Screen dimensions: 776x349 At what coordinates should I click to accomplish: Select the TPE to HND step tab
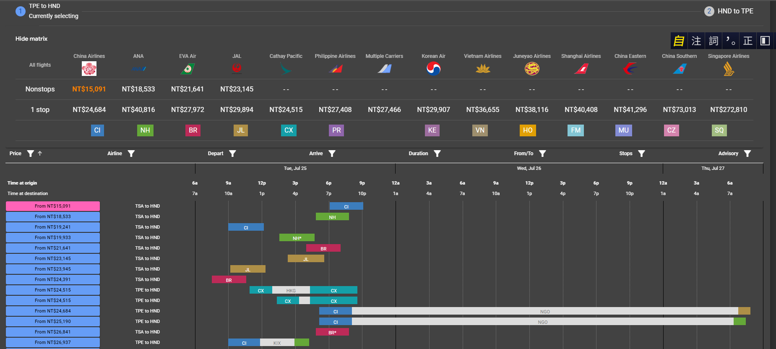47,11
